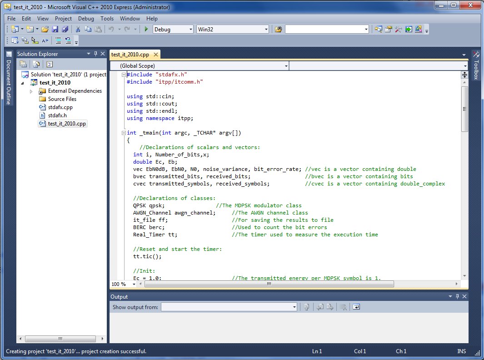
Task: Open the New Project dropdown arrow
Action: (x=22, y=30)
